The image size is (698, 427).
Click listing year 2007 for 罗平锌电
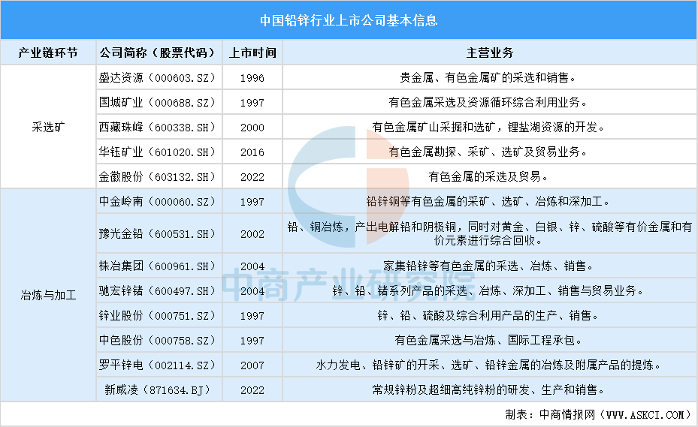point(252,365)
